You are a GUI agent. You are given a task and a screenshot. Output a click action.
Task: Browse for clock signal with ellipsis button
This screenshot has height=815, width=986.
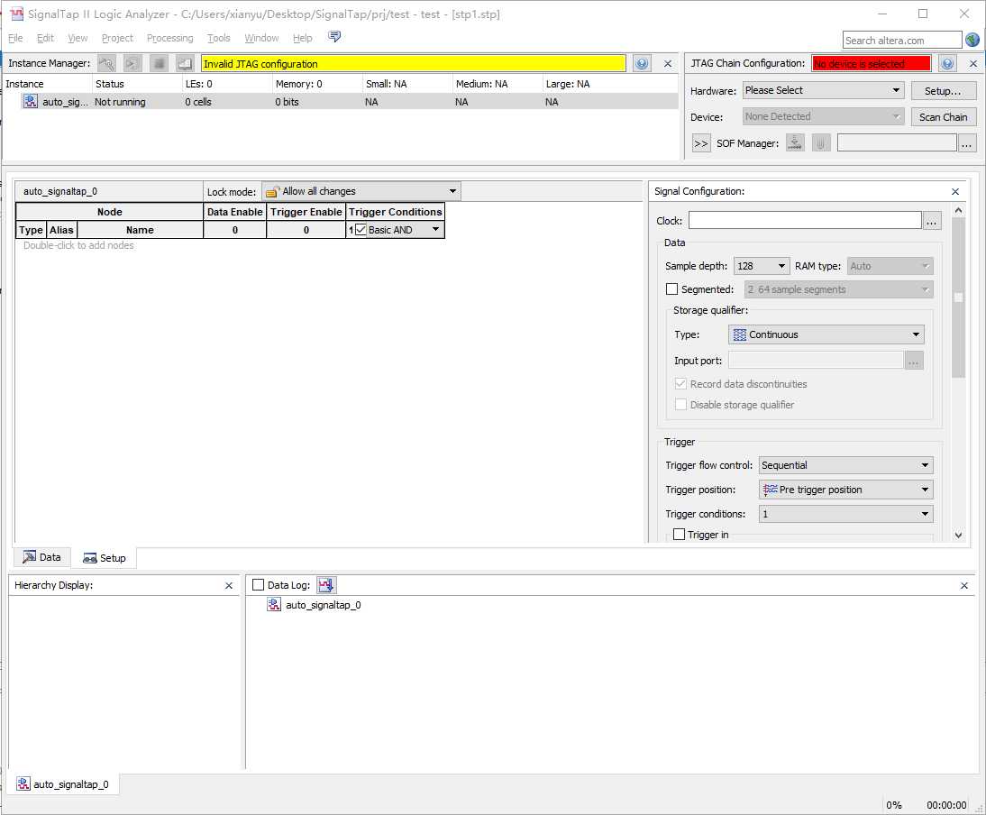pyautogui.click(x=931, y=221)
